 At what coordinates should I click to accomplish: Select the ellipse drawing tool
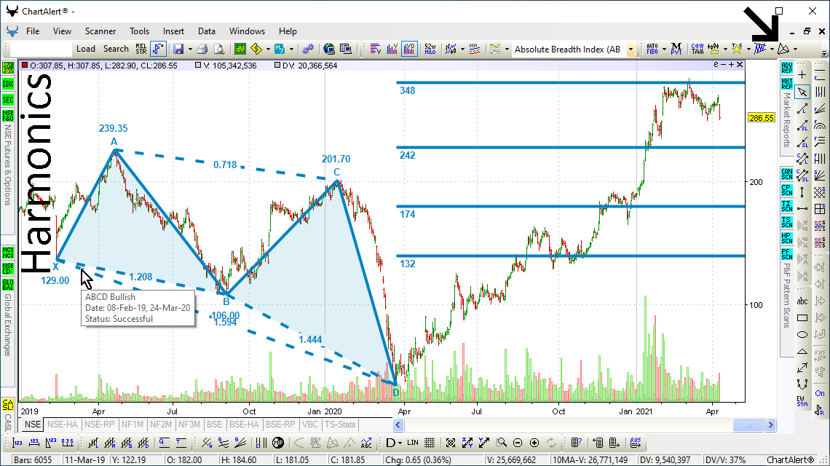tap(802, 335)
